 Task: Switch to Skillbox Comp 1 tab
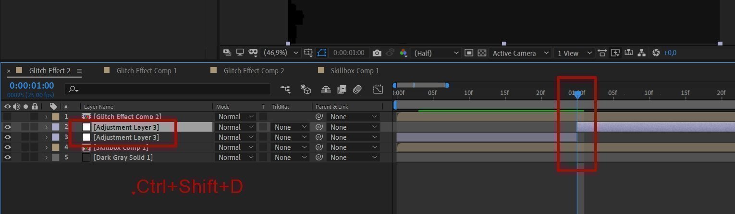[355, 70]
